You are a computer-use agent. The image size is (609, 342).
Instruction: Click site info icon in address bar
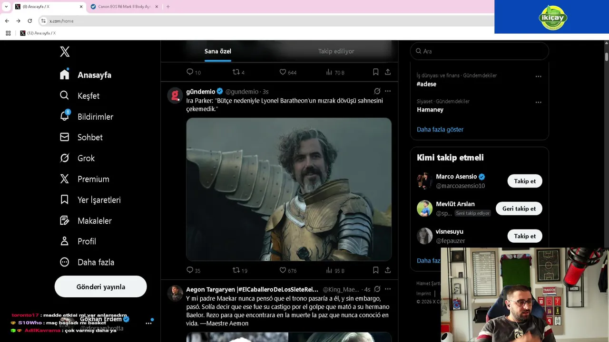(x=43, y=21)
